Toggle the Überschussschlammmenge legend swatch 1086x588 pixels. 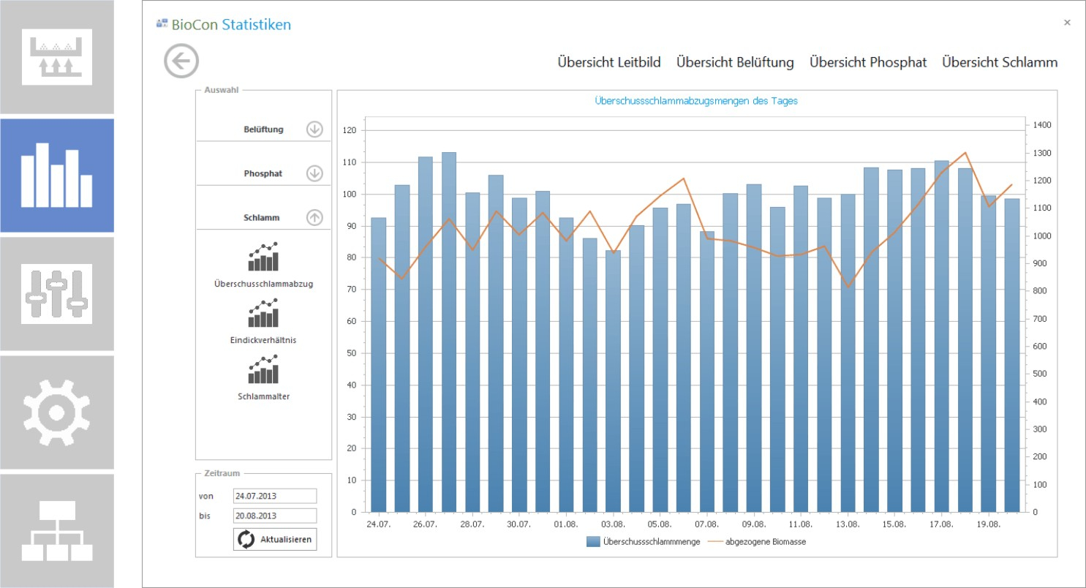(593, 542)
